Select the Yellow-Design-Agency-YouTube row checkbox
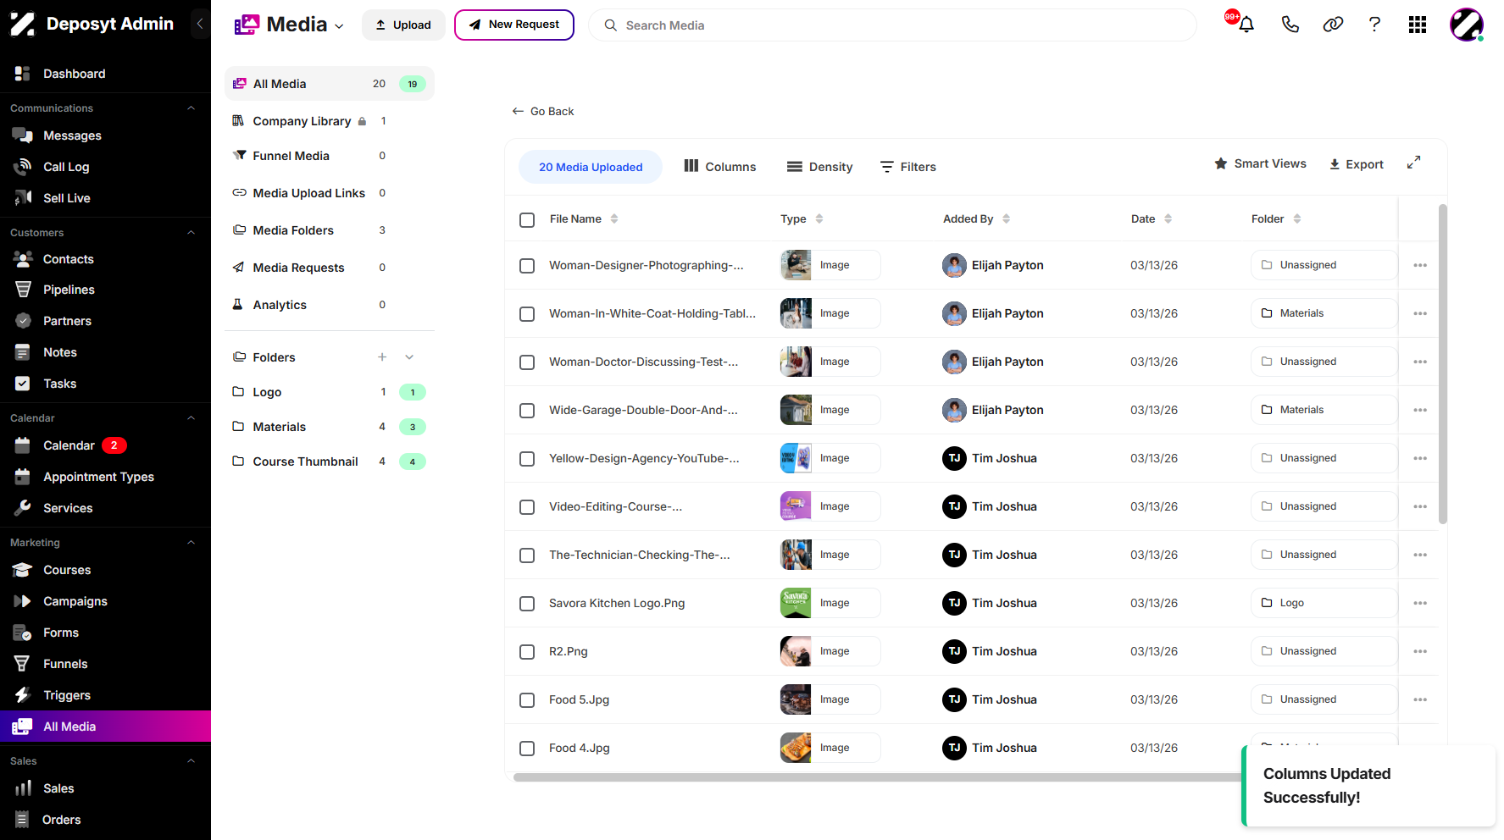 pos(527,459)
